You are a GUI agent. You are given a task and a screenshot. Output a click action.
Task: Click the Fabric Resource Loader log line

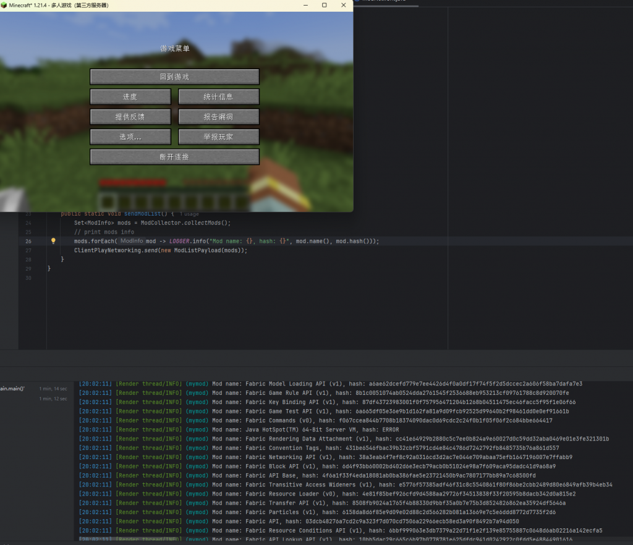(x=328, y=494)
